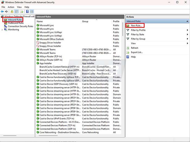
Task: Click Filter by Profile action
Action: click(x=138, y=30)
